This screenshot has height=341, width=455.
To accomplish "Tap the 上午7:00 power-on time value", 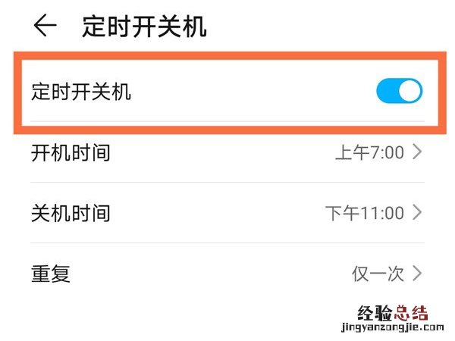I will 369,152.
